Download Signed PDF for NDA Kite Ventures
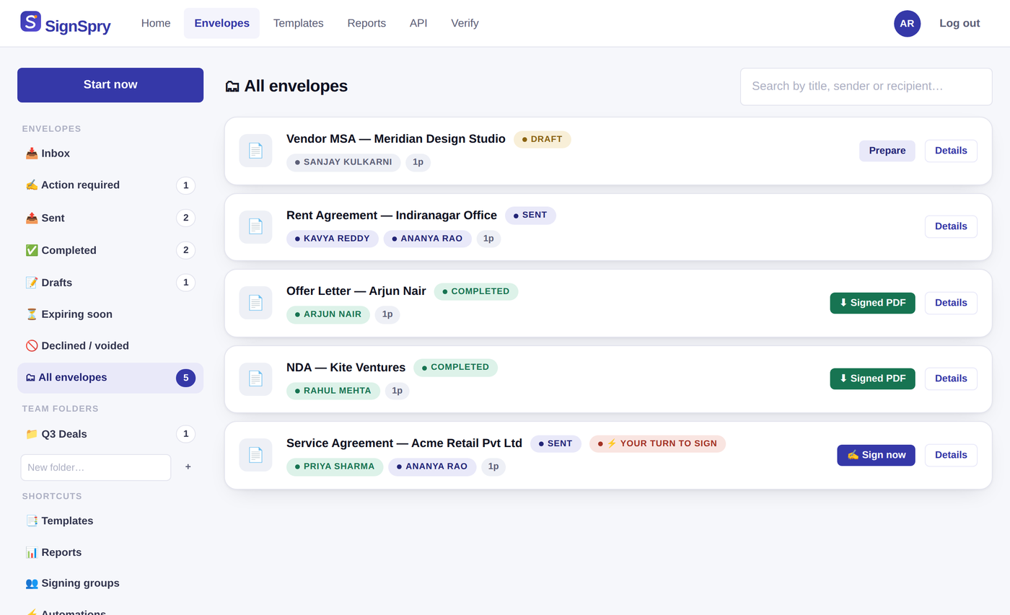This screenshot has width=1010, height=615. (872, 379)
